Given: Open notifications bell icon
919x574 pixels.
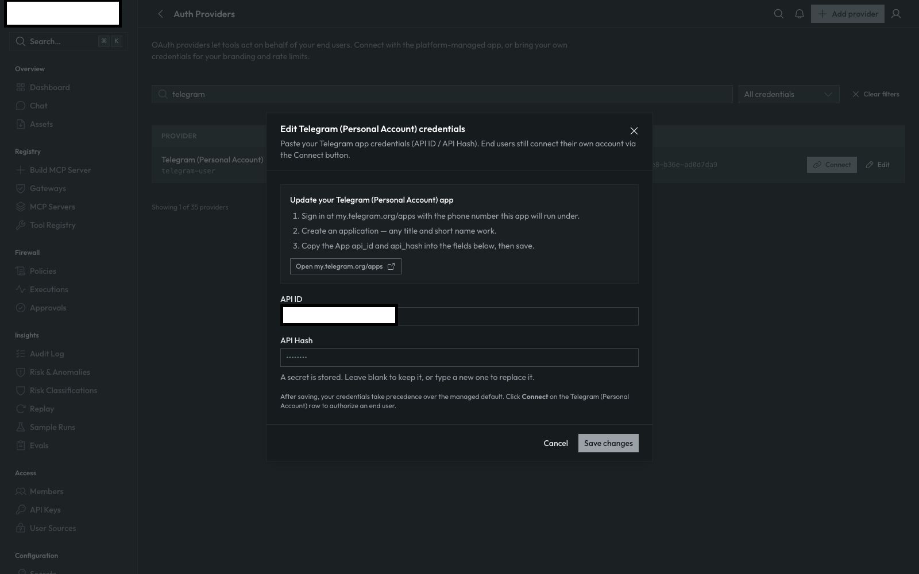Looking at the screenshot, I should 799,14.
